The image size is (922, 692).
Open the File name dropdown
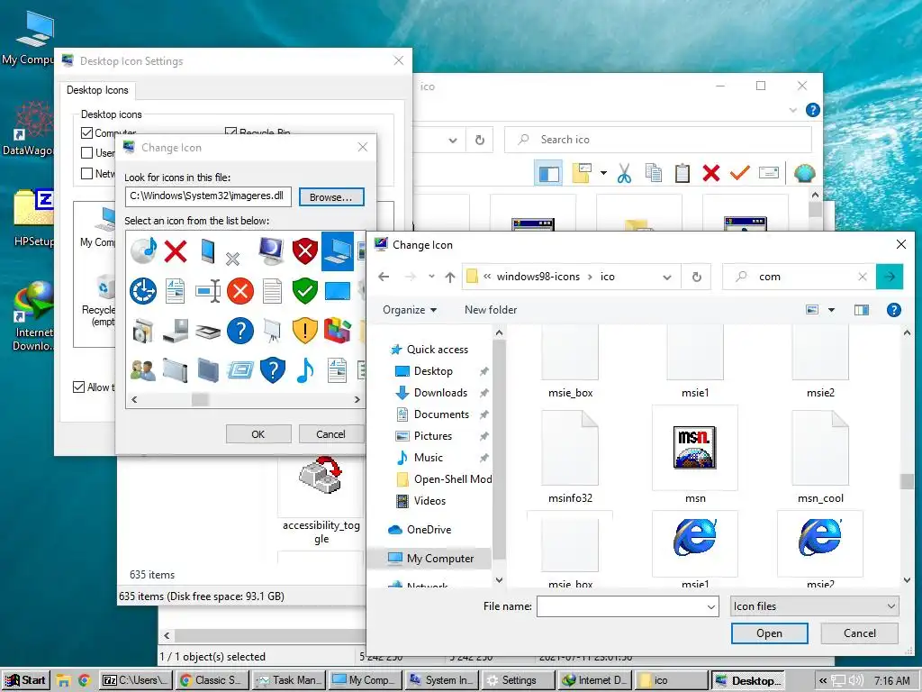pyautogui.click(x=711, y=606)
